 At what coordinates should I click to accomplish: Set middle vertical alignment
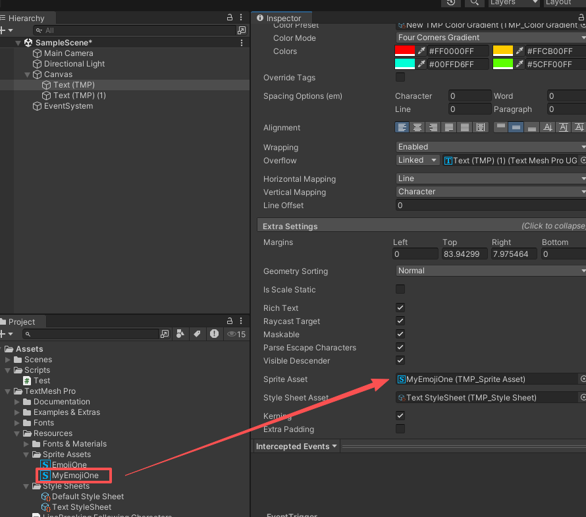coord(516,128)
